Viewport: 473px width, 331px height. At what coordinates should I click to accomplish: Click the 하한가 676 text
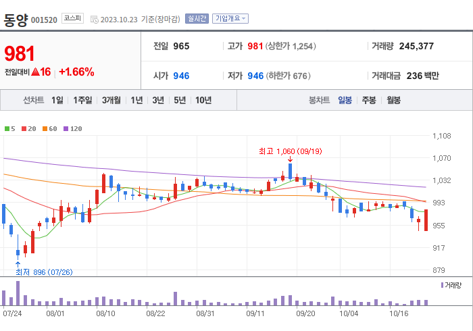288,76
